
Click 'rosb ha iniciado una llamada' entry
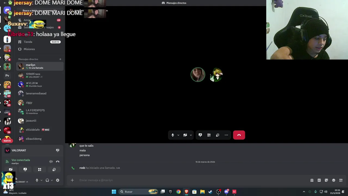(x=97, y=168)
